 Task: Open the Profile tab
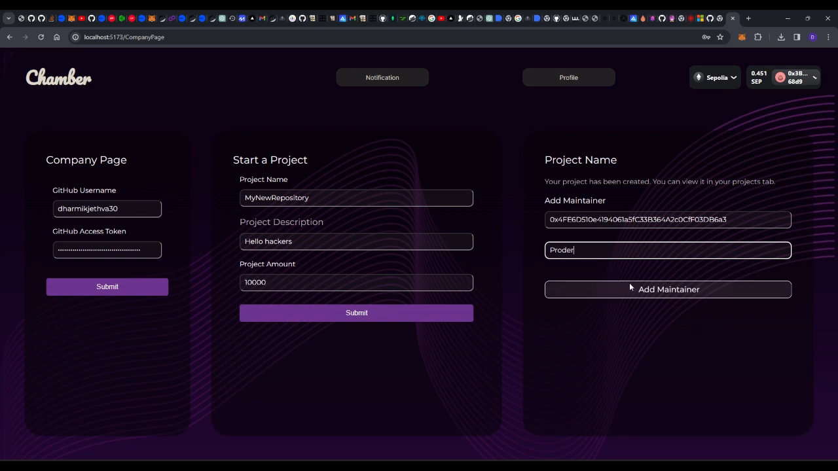click(x=568, y=77)
